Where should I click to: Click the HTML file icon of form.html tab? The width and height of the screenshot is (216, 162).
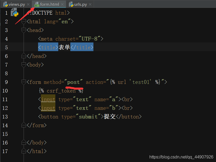click(x=37, y=4)
